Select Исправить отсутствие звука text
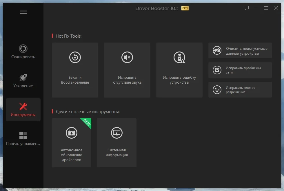The width and height of the screenshot is (284, 191). pos(127,80)
